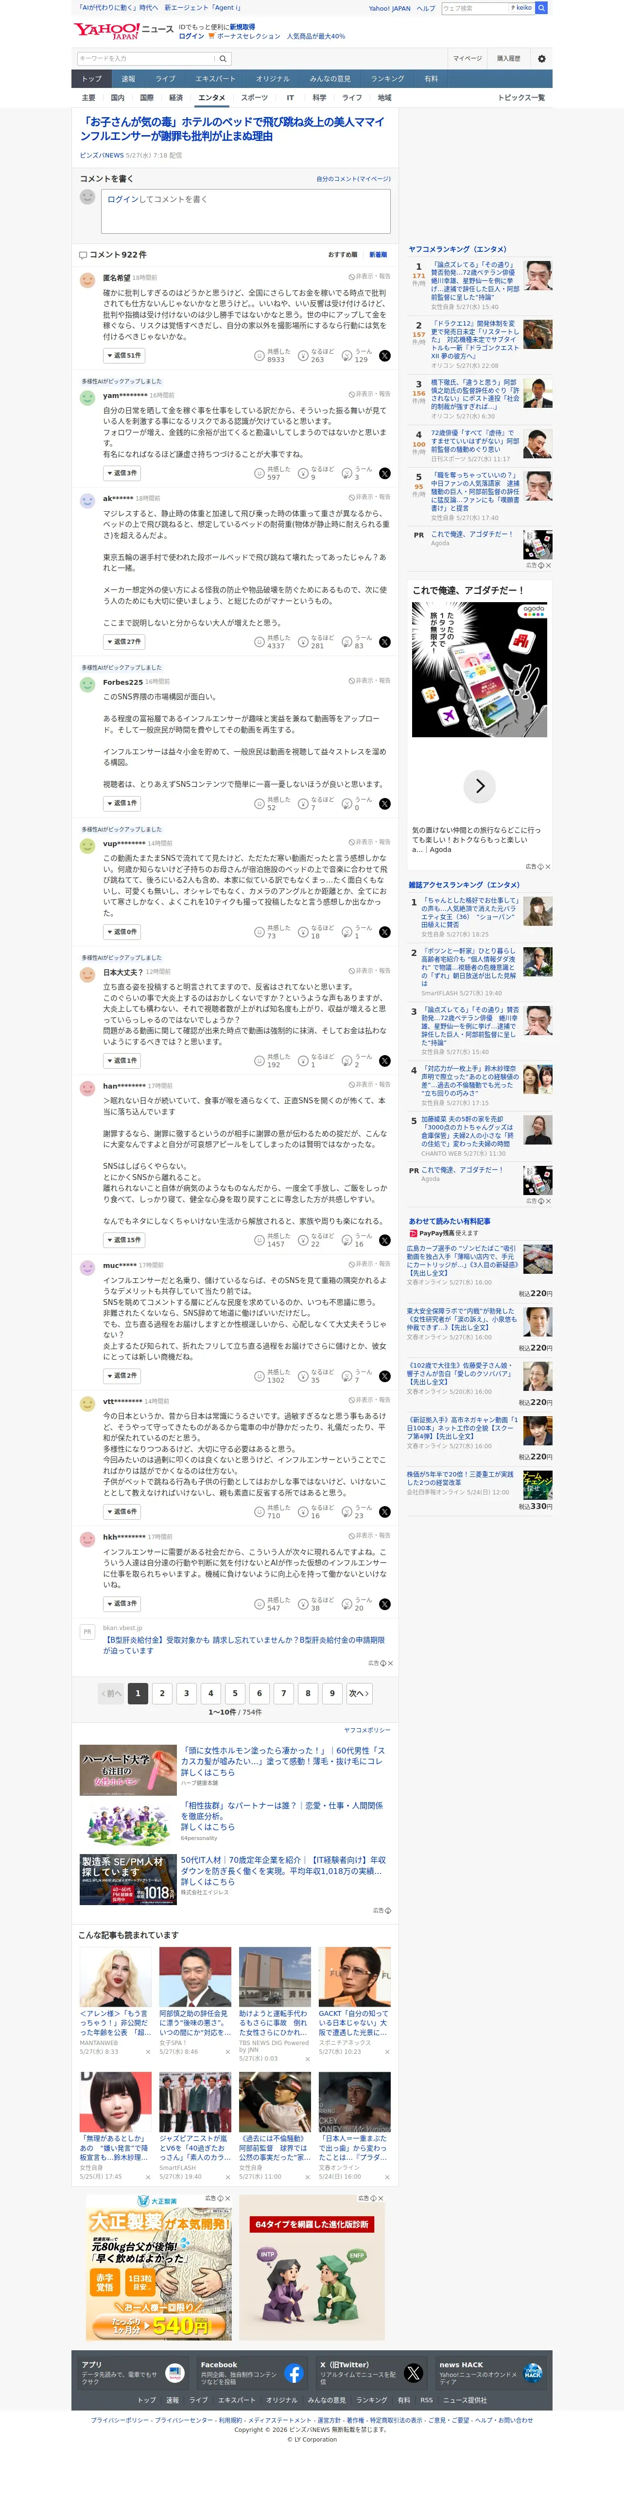Click the blue web search magnifier button
624x2498 pixels.
pyautogui.click(x=541, y=8)
